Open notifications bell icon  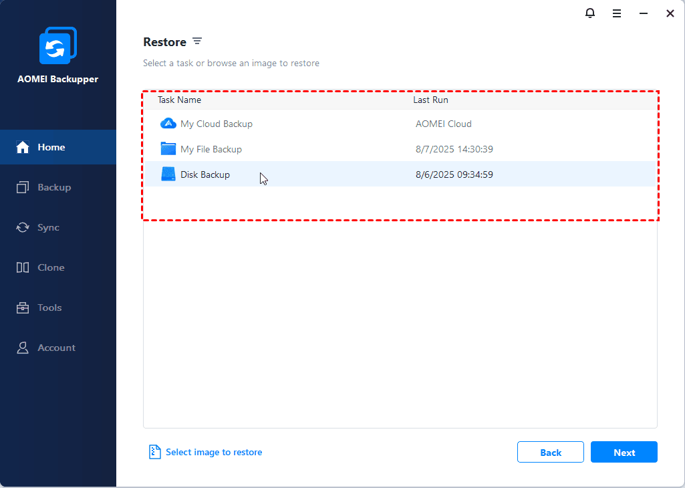(x=590, y=13)
